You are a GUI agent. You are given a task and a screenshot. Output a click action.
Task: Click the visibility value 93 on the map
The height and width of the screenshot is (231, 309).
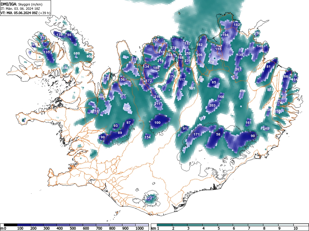[x=116, y=126]
